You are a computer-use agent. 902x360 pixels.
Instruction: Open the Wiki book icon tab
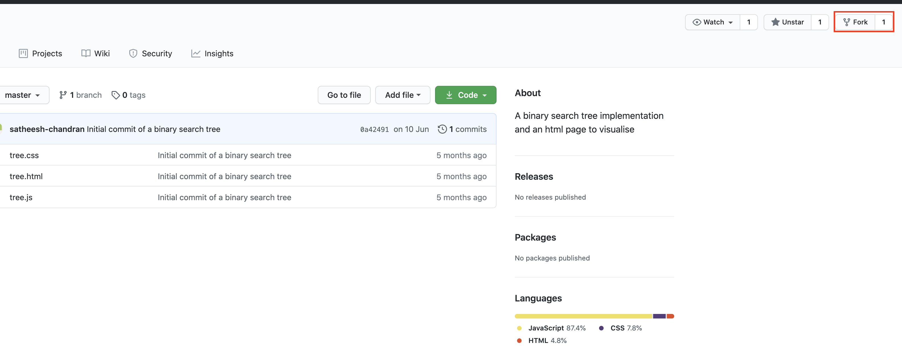[86, 53]
